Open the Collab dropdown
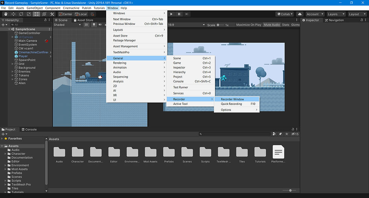 pyautogui.click(x=285, y=14)
